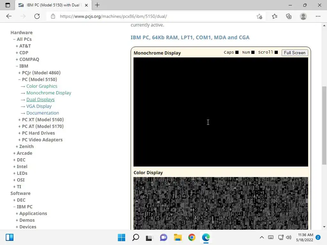
Task: Open File Explorer from taskbar
Action: coord(178,237)
